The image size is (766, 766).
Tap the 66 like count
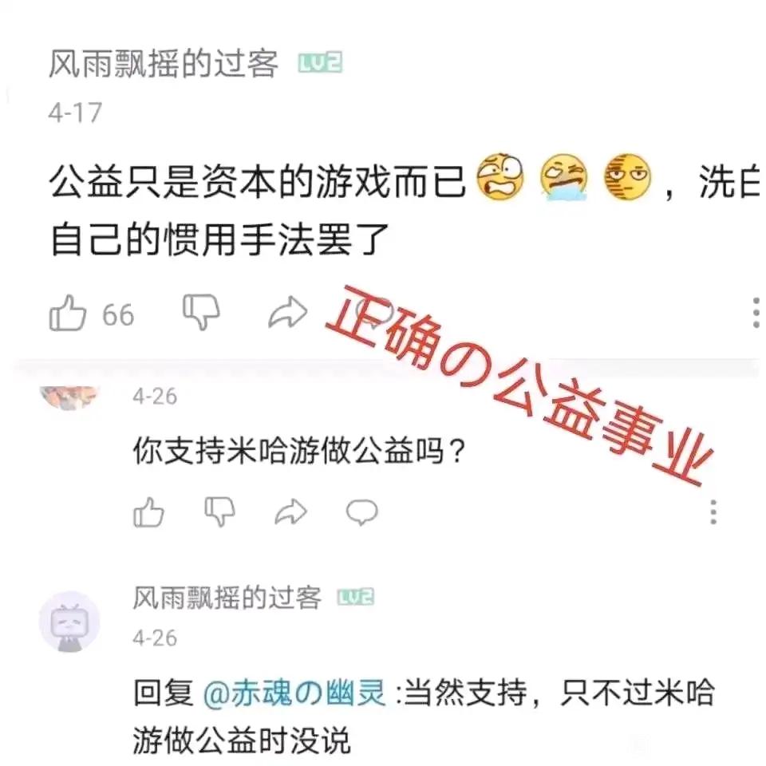118,314
